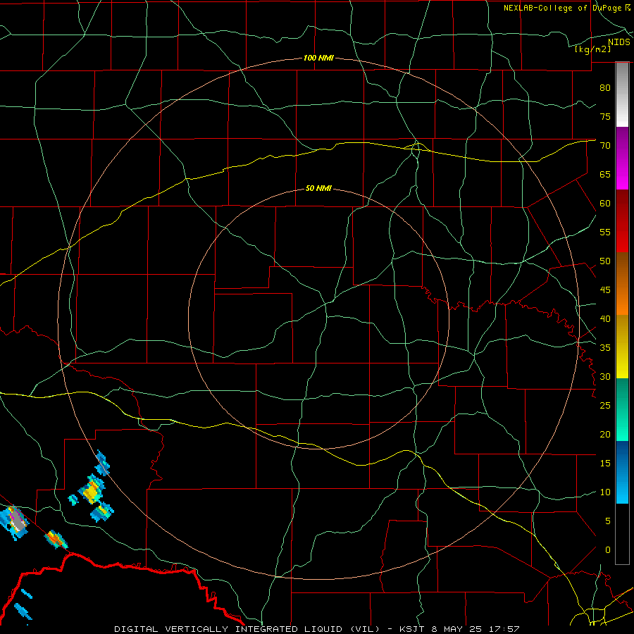Image resolution: width=634 pixels, height=634 pixels.
Task: Click the NIDS label
Action: tap(619, 42)
